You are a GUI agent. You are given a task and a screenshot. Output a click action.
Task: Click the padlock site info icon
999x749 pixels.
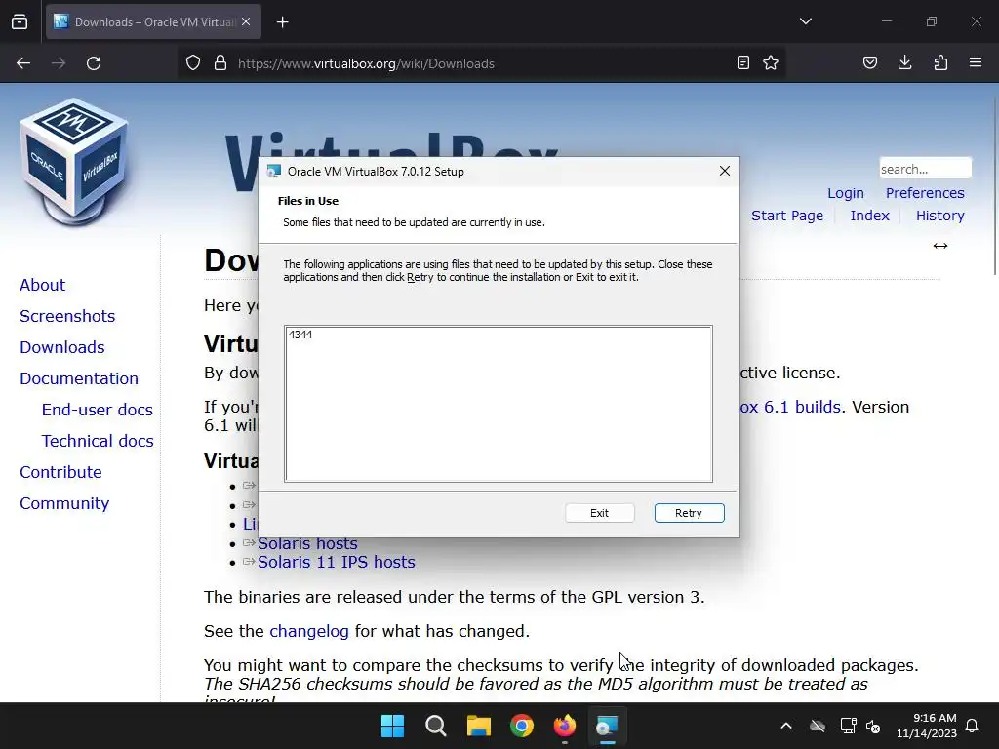pyautogui.click(x=220, y=63)
